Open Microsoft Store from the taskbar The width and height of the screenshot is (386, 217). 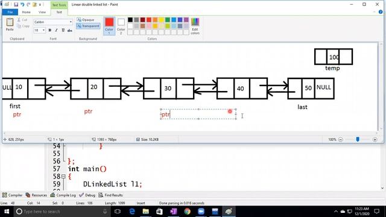(159, 212)
